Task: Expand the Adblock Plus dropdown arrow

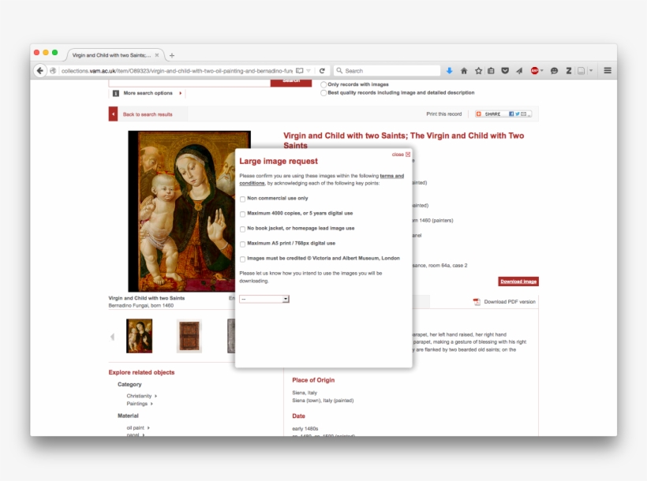Action: point(542,70)
